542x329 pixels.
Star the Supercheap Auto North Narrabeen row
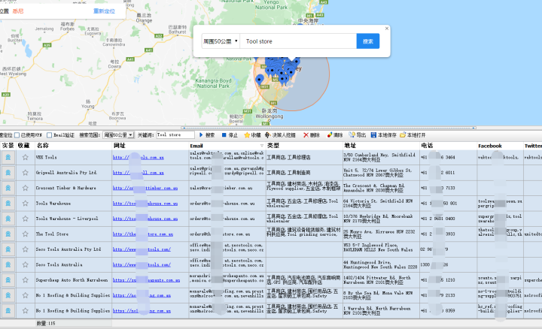click(26, 280)
